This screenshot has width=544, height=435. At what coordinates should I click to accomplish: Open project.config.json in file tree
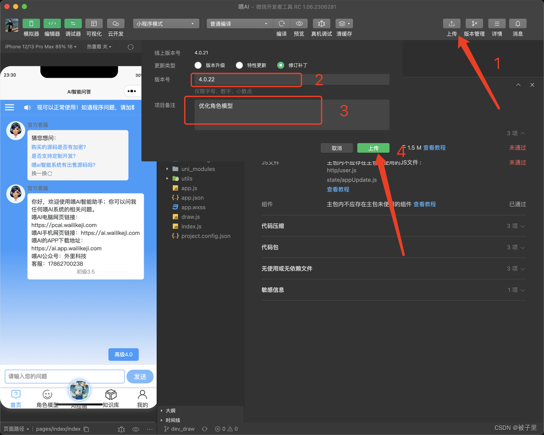(206, 236)
